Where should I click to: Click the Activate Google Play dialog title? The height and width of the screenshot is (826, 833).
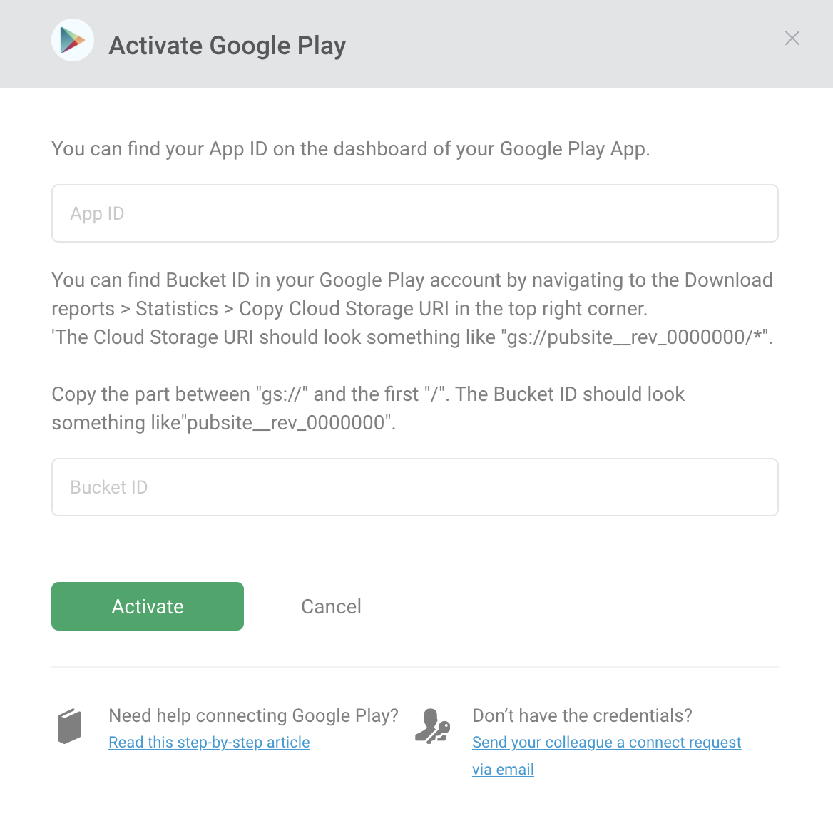228,46
